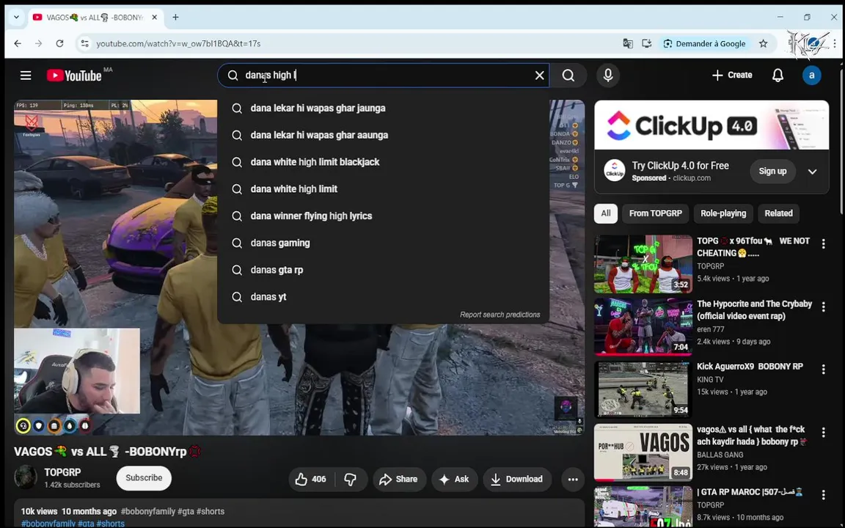Open Chrome three-dot menu
Screen dimensions: 845x528
click(x=834, y=44)
